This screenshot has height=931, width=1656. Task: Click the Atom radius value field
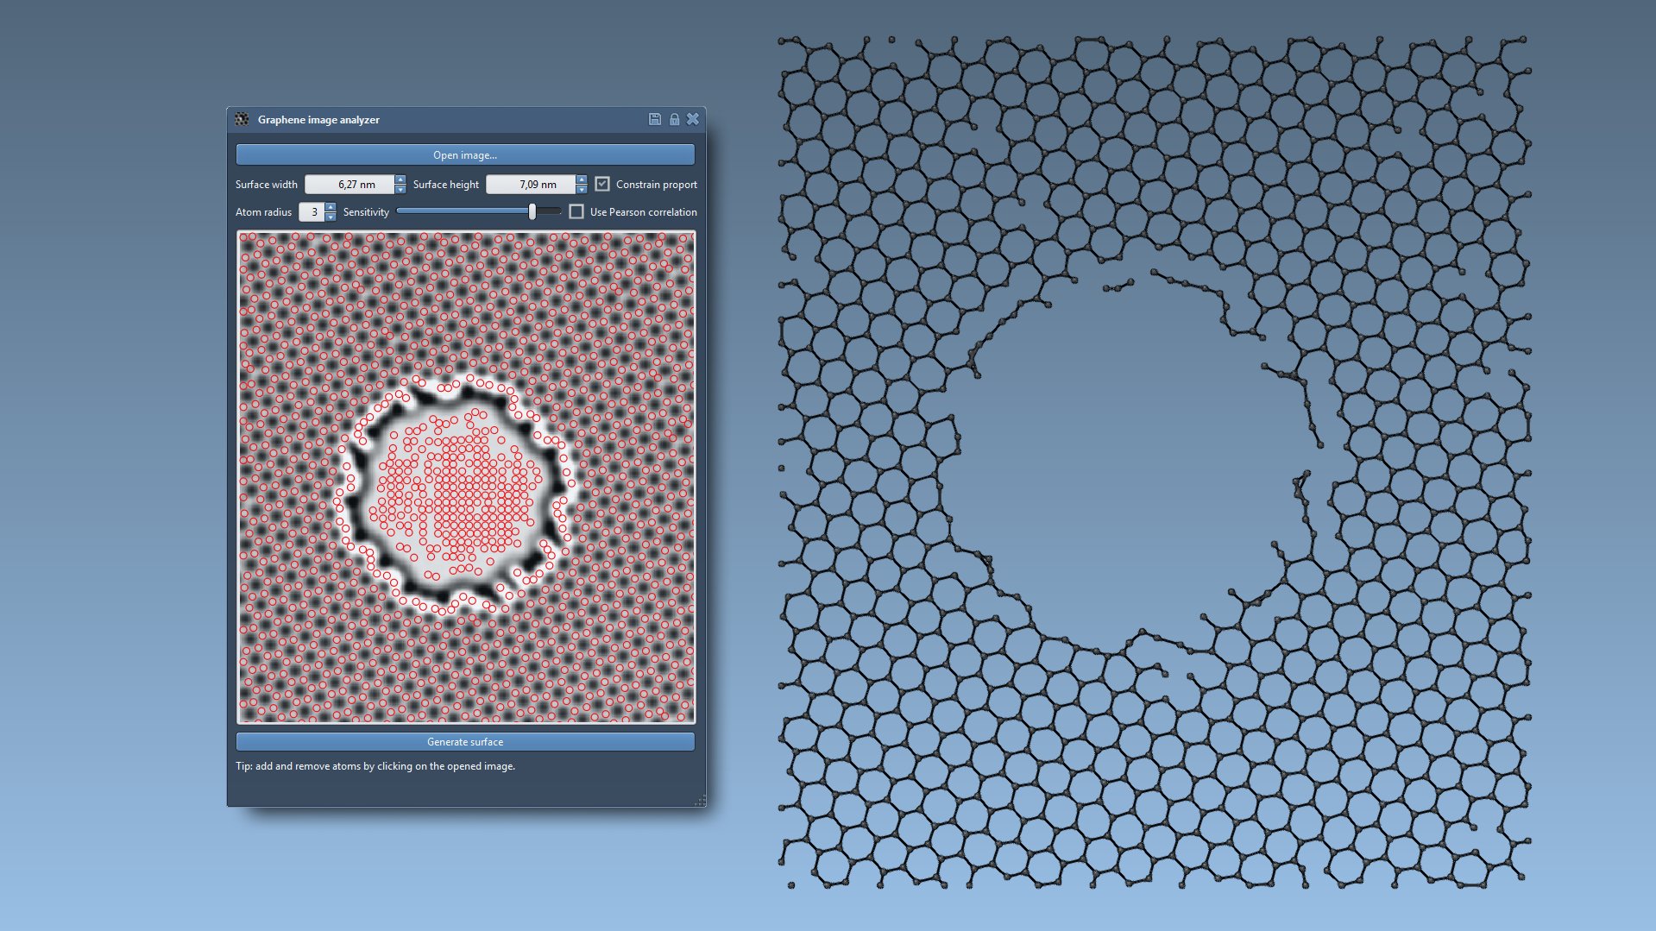pos(312,212)
